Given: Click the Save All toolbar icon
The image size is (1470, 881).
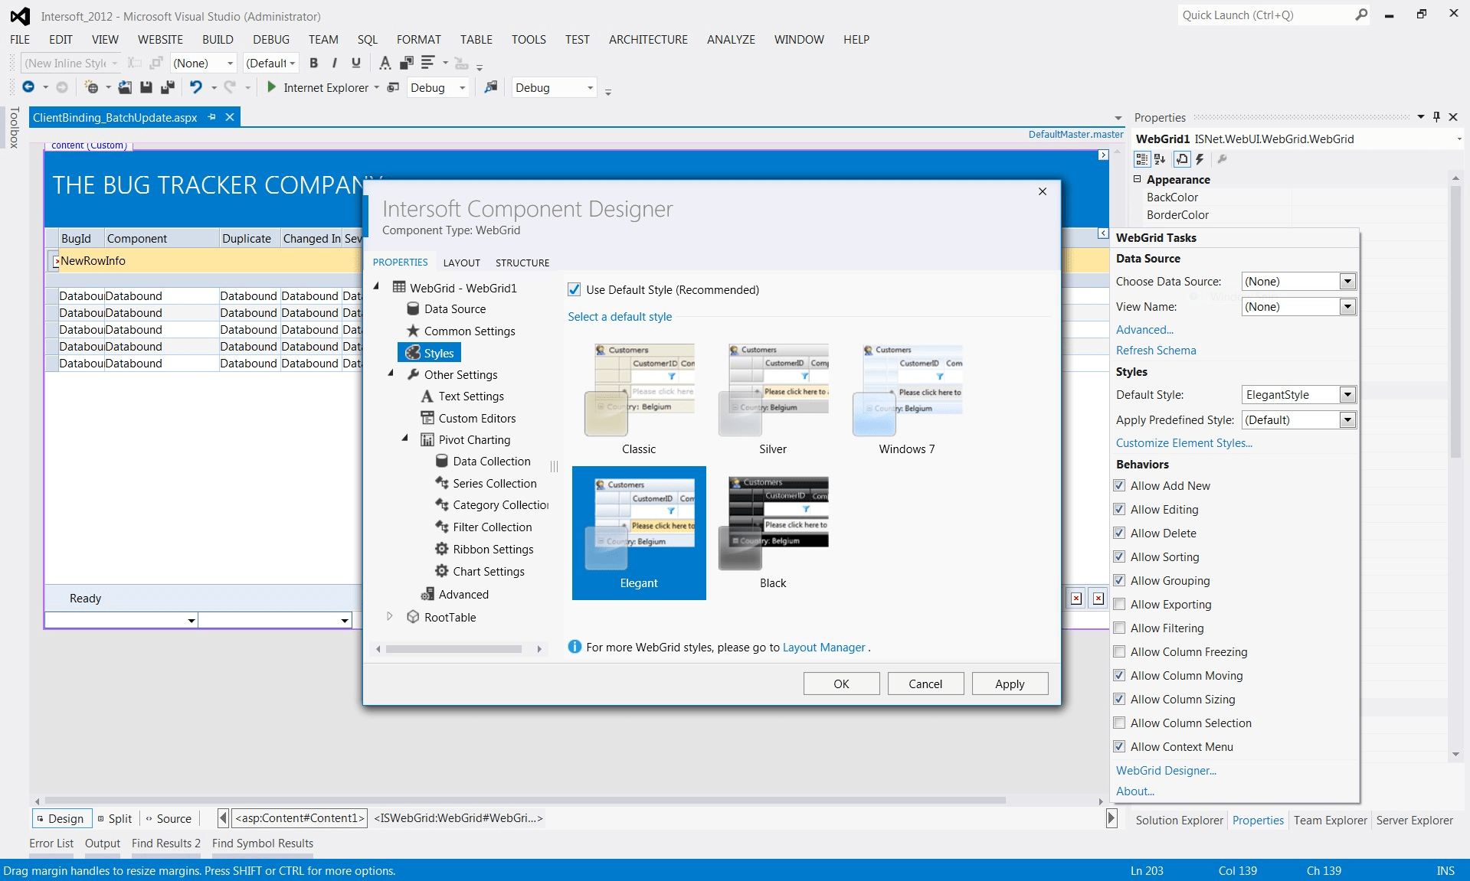Looking at the screenshot, I should click(x=167, y=88).
